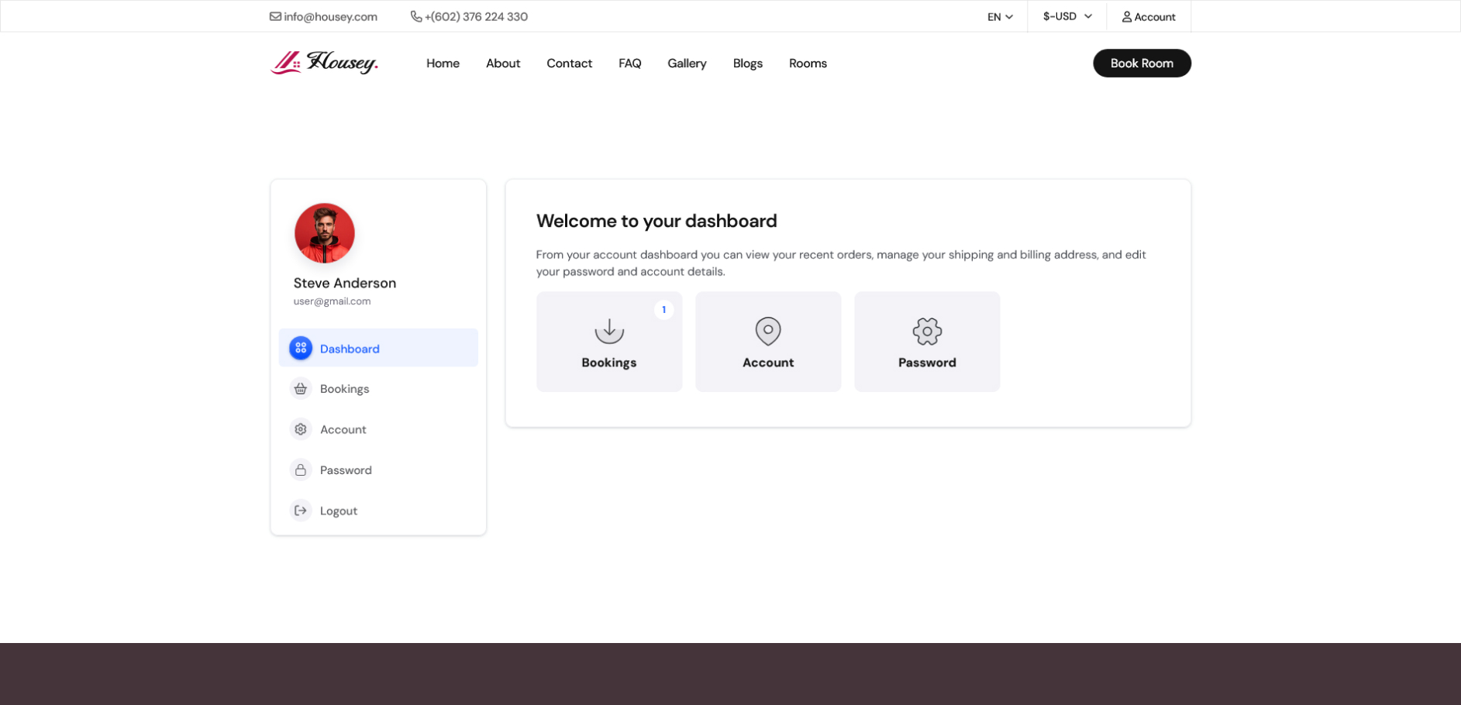Click the envelope icon beside info@housey.com

(x=275, y=16)
